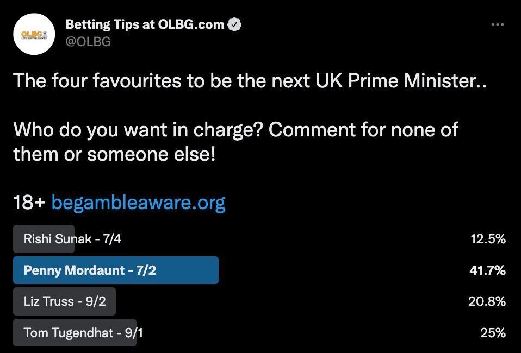Click the Penny Mordaunt blue result bar
Image resolution: width=521 pixels, height=353 pixels.
(x=116, y=270)
